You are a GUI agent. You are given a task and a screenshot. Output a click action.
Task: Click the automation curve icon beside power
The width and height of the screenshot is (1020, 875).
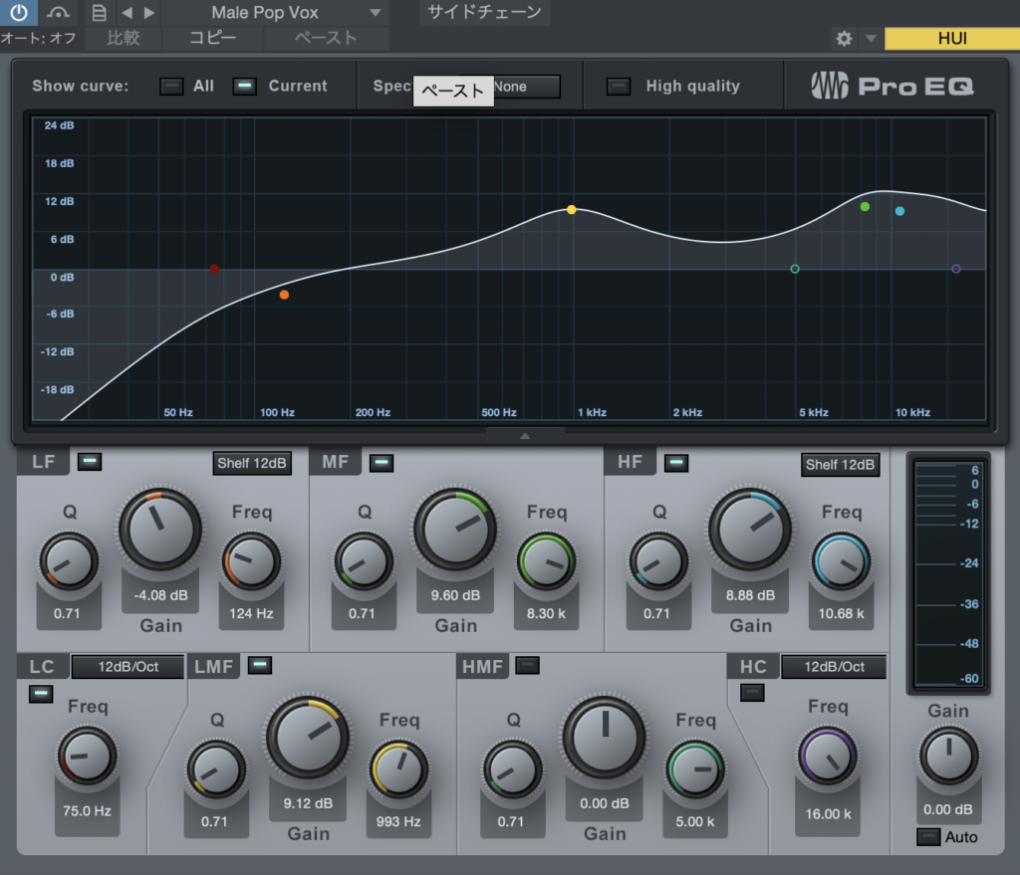pos(58,13)
